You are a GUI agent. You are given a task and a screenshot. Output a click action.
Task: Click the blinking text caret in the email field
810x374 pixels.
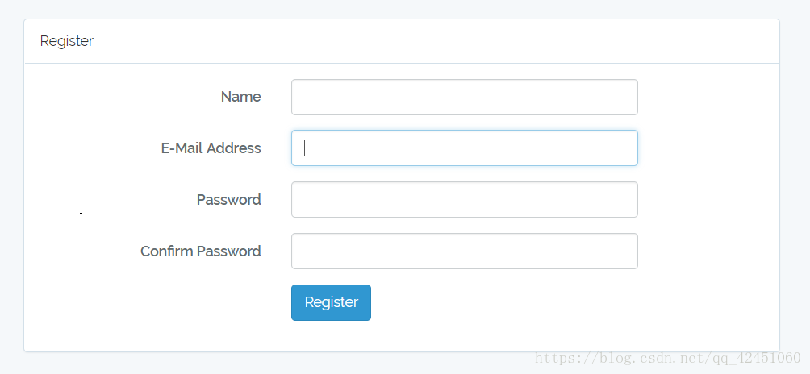coord(305,148)
